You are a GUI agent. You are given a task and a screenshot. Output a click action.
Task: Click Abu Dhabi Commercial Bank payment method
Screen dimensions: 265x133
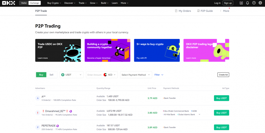(x=176, y=111)
